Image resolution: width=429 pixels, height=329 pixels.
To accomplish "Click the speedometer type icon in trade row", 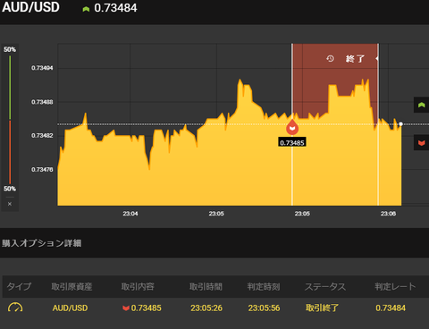I will click(15, 308).
